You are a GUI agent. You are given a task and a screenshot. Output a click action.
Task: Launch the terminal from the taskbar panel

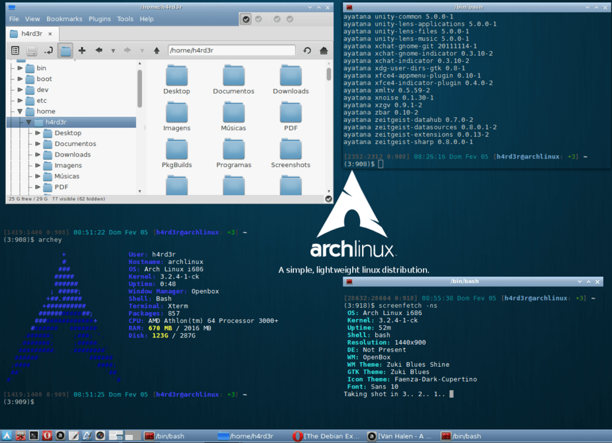[x=34, y=436]
